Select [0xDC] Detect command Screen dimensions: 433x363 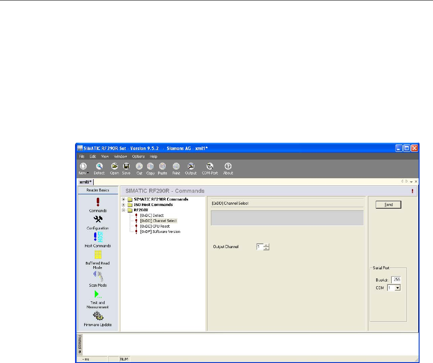152,215
